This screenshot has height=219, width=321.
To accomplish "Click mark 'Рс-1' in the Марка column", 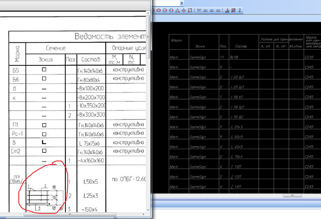I will (17, 134).
